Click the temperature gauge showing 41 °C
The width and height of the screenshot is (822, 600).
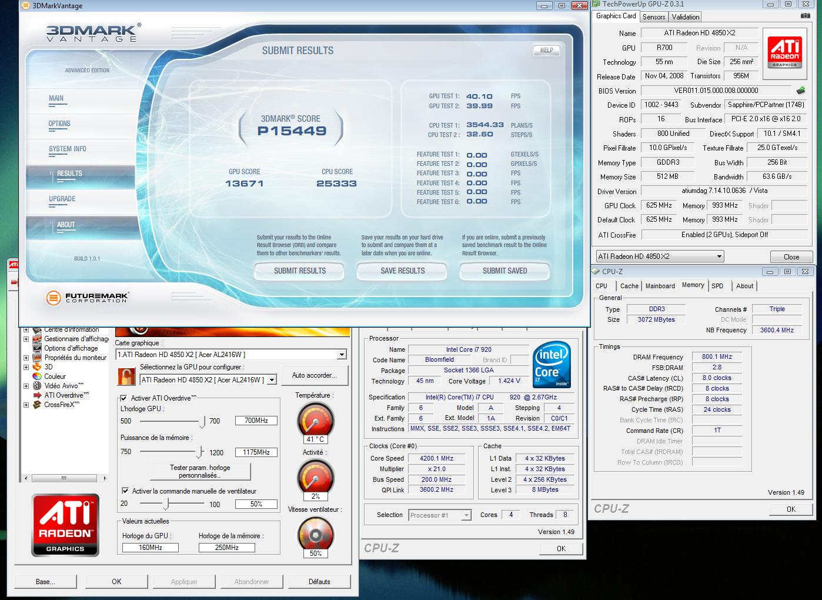315,419
